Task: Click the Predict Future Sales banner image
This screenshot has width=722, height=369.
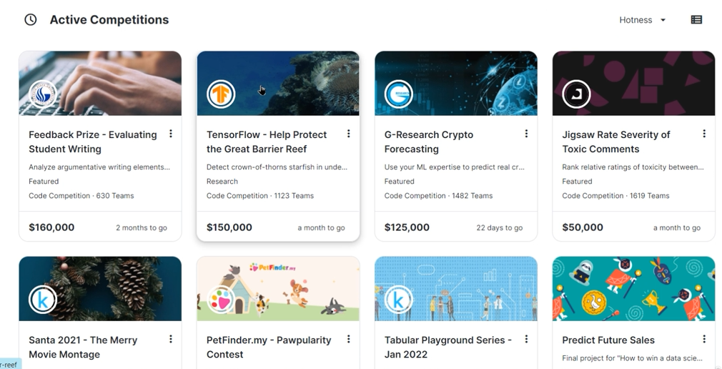Action: pos(643,286)
